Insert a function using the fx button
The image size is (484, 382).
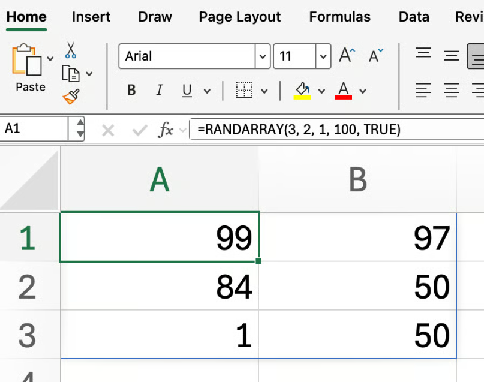[166, 128]
